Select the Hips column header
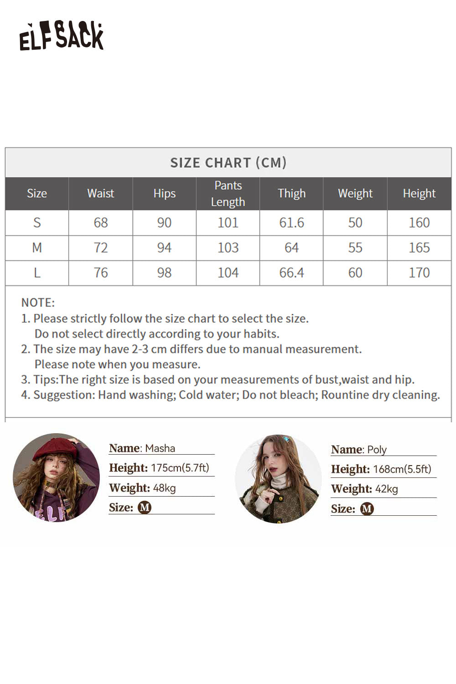 tap(164, 193)
